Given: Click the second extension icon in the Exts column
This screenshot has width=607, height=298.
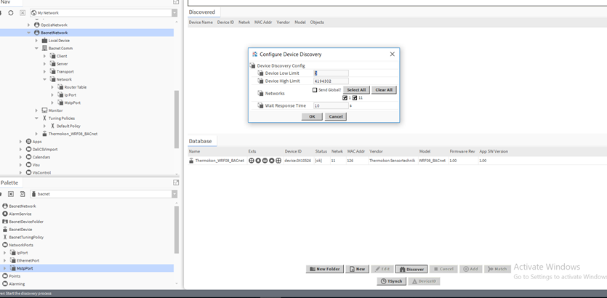Looking at the screenshot, I should point(258,161).
